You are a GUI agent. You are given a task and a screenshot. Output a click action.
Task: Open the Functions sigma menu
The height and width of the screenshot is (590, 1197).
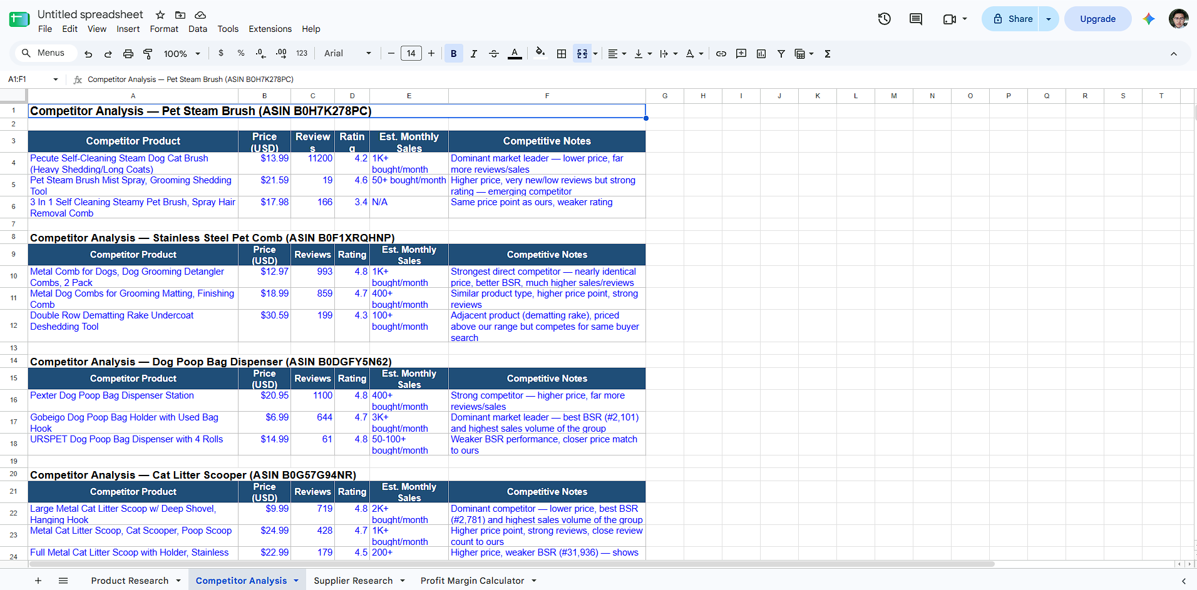coord(828,54)
